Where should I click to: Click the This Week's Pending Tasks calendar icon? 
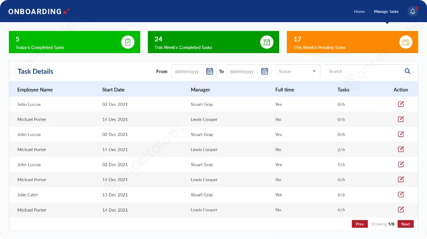[x=406, y=42]
